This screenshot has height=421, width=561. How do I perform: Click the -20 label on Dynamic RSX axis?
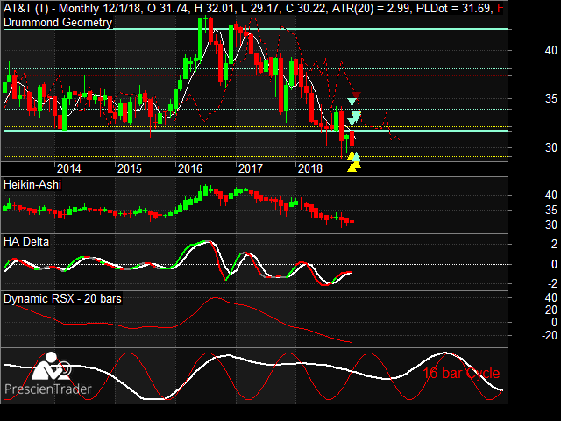pos(550,335)
